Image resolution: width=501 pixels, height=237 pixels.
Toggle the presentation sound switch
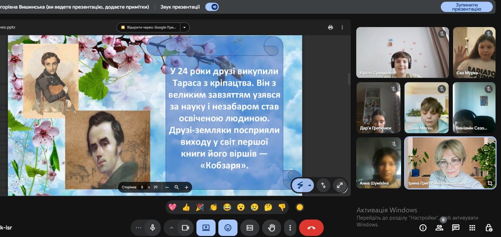pyautogui.click(x=212, y=7)
